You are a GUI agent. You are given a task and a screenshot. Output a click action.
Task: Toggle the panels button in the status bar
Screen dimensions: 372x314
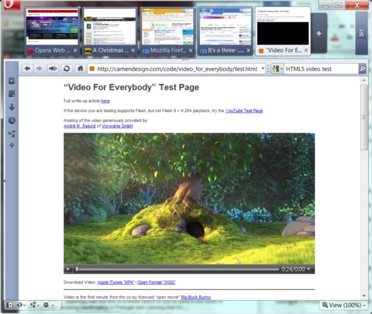pyautogui.click(x=10, y=305)
